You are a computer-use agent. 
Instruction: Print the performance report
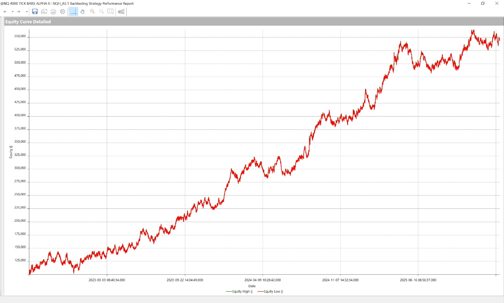point(54,12)
